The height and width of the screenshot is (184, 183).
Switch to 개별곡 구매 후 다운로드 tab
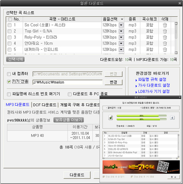(x=80, y=105)
